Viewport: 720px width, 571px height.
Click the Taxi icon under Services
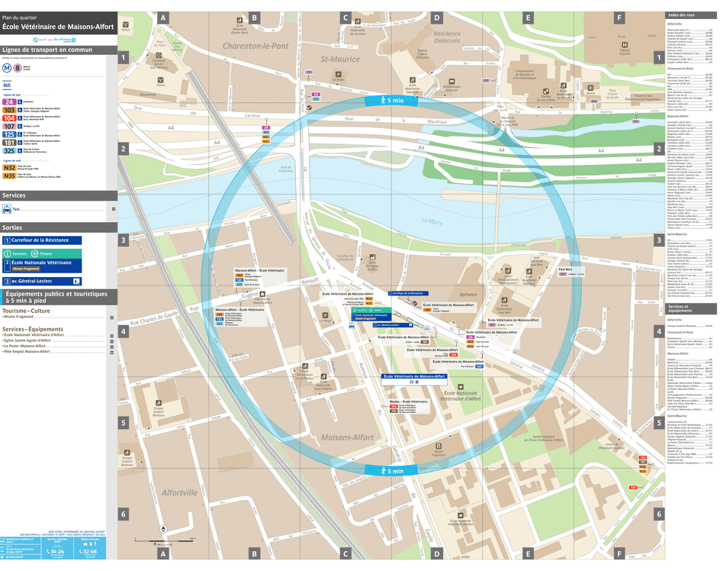tap(7, 208)
